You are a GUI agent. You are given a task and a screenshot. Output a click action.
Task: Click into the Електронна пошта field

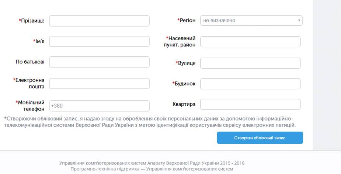coord(99,84)
